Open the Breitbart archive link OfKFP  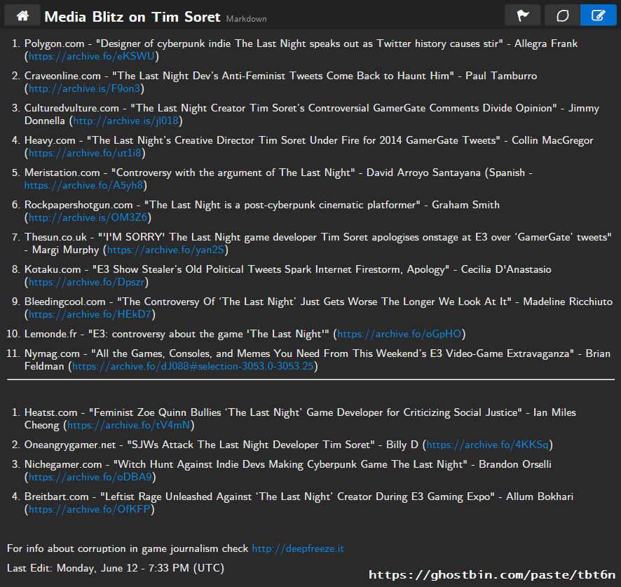point(90,509)
